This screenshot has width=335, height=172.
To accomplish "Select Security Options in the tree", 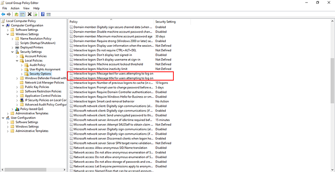I will (x=40, y=74).
